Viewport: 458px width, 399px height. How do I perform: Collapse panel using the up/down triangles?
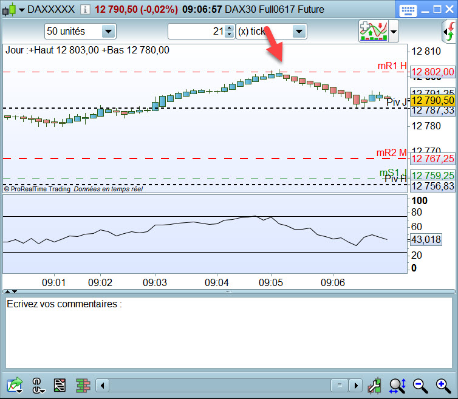(11, 292)
